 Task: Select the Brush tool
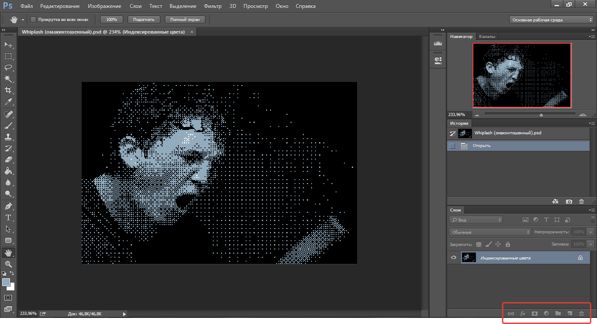[8, 126]
